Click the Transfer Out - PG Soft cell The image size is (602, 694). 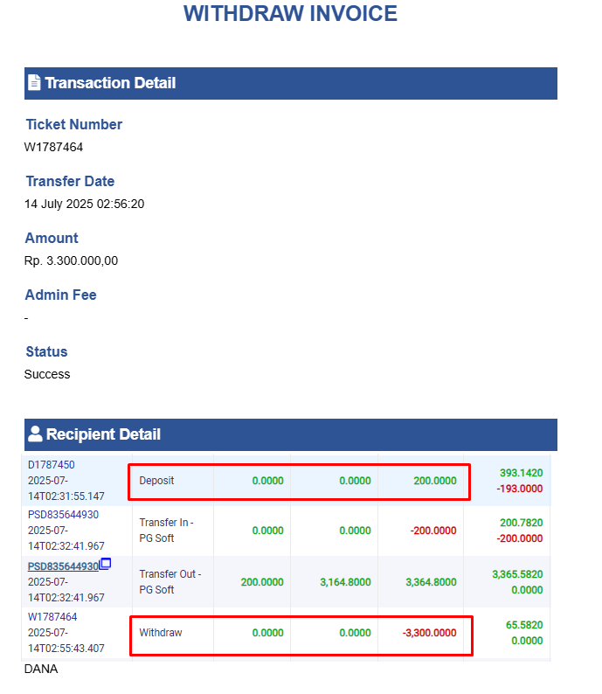tap(170, 582)
